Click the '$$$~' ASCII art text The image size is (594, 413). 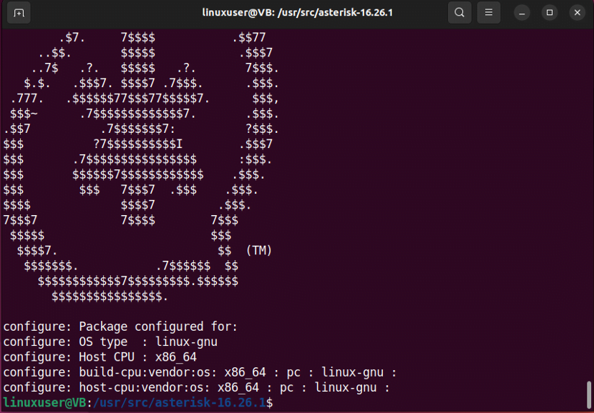[x=24, y=114]
